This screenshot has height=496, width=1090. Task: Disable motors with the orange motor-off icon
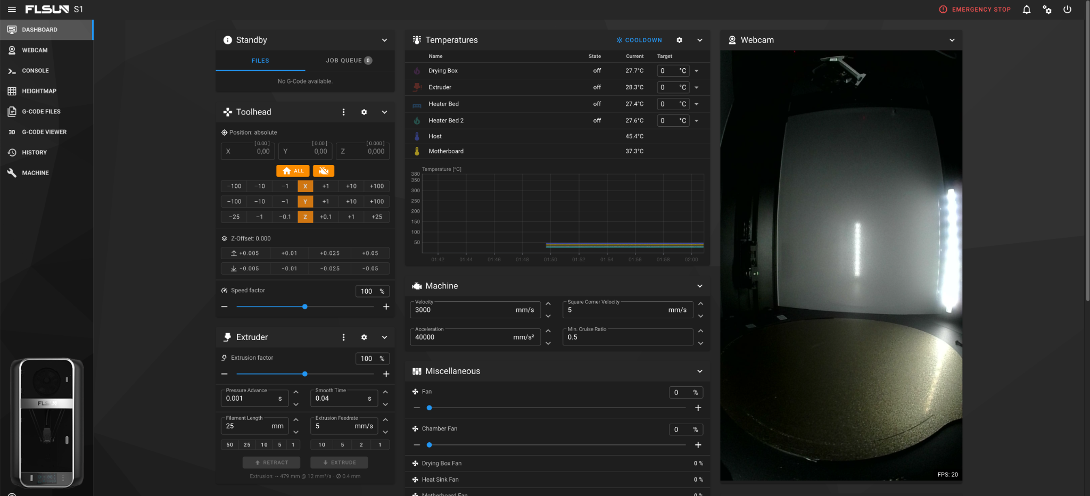pos(324,171)
